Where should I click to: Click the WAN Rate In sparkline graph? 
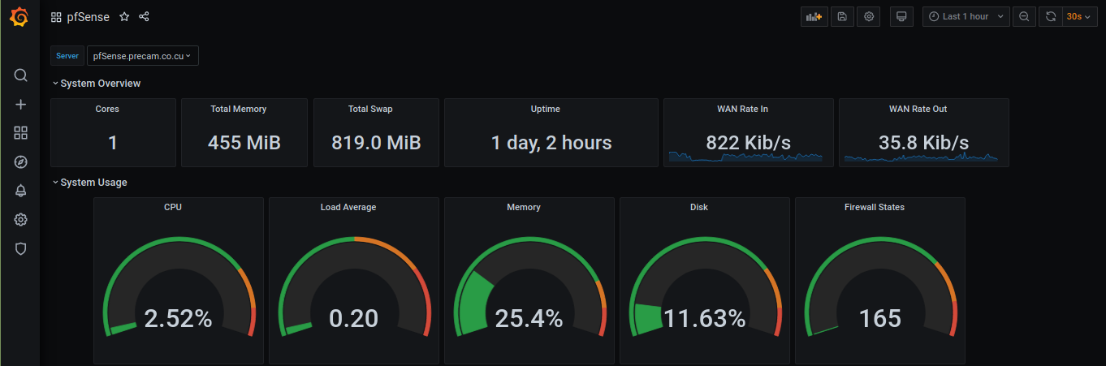pyautogui.click(x=745, y=157)
